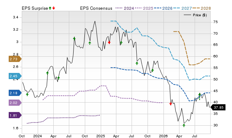Click the 35 price axis label
Viewport: 232px width, 138px height.
215,114
